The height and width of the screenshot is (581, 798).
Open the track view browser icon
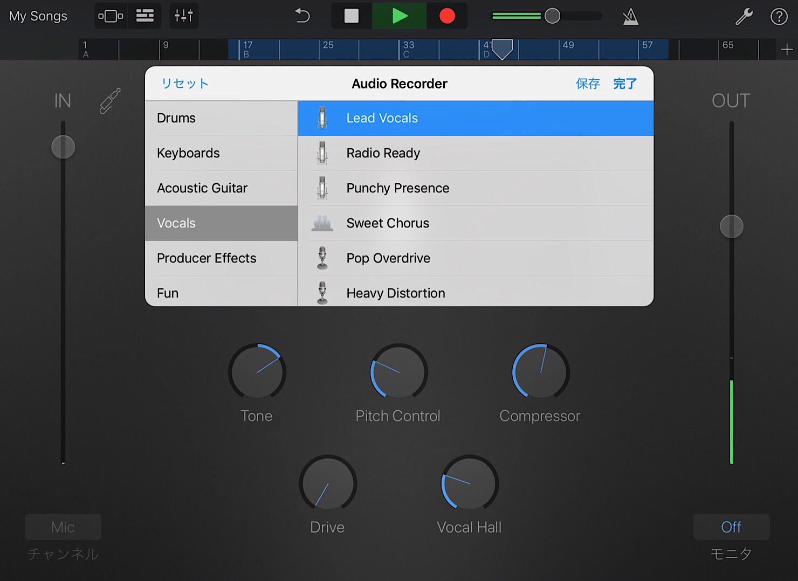click(111, 16)
